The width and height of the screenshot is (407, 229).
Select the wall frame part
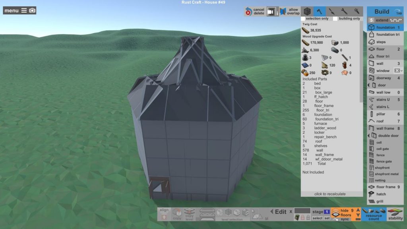click(x=385, y=128)
